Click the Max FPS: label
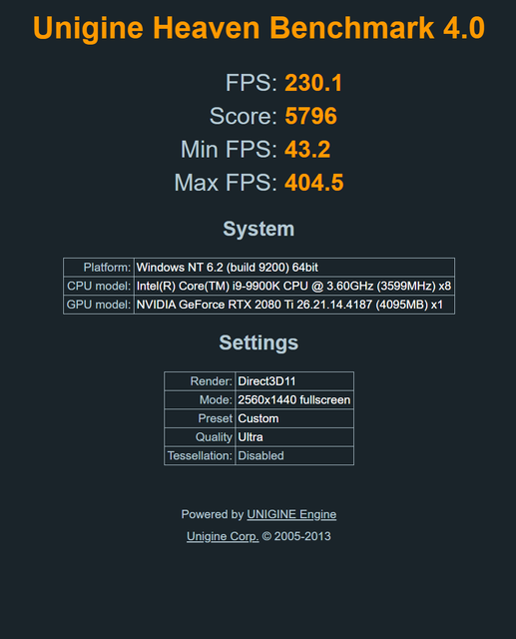Image resolution: width=516 pixels, height=639 pixels. click(x=226, y=183)
